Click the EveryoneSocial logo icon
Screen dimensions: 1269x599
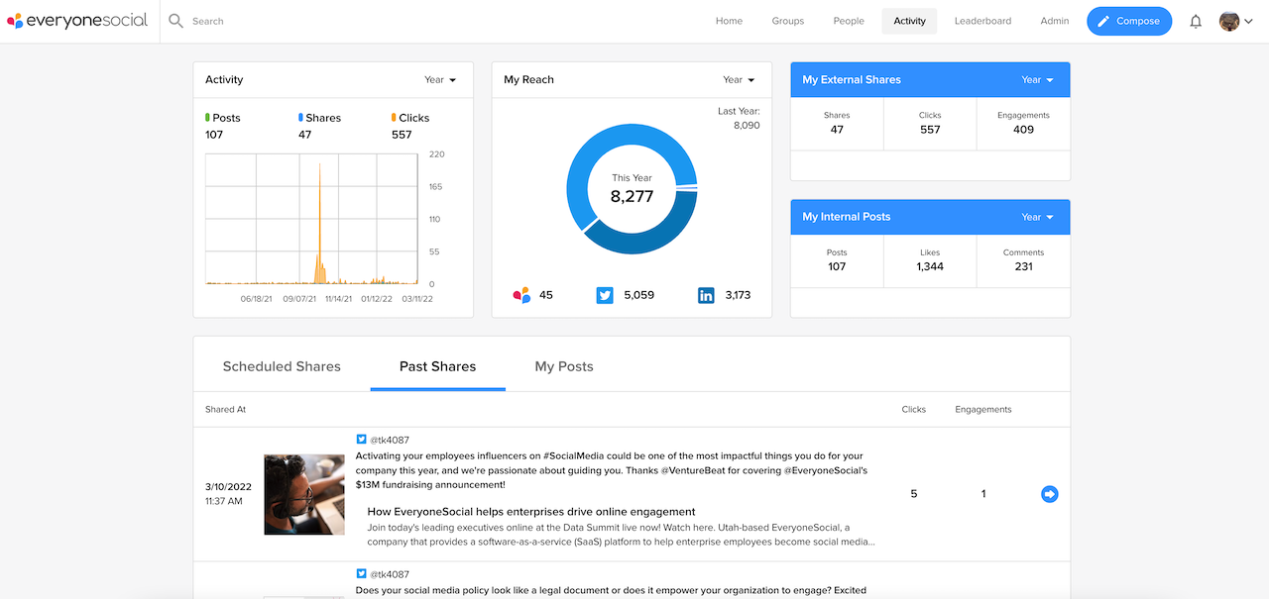click(x=16, y=20)
